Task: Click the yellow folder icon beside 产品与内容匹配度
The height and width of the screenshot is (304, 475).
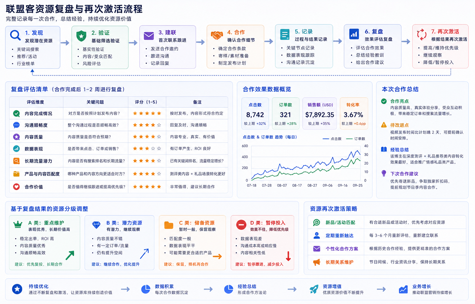Action: click(16, 174)
